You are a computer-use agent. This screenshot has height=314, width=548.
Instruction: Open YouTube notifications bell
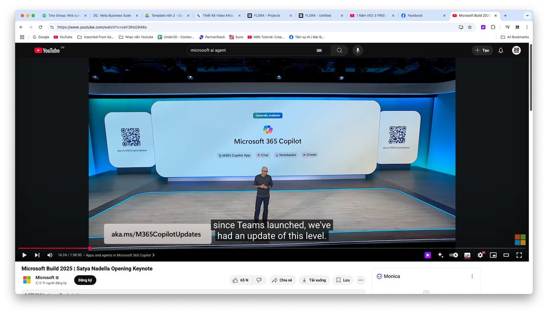point(501,50)
